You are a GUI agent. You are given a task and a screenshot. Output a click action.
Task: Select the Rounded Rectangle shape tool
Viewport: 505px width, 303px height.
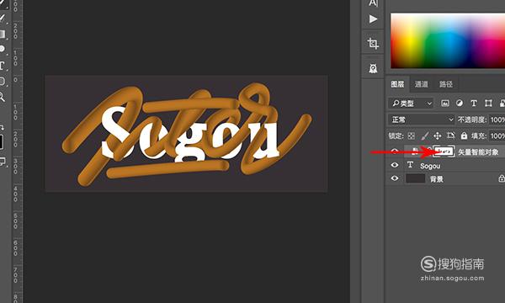pyautogui.click(x=2, y=81)
